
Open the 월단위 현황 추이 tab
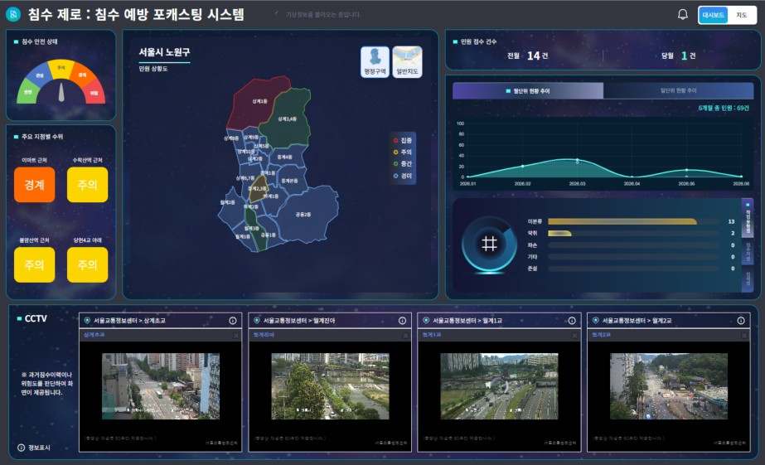click(x=528, y=90)
